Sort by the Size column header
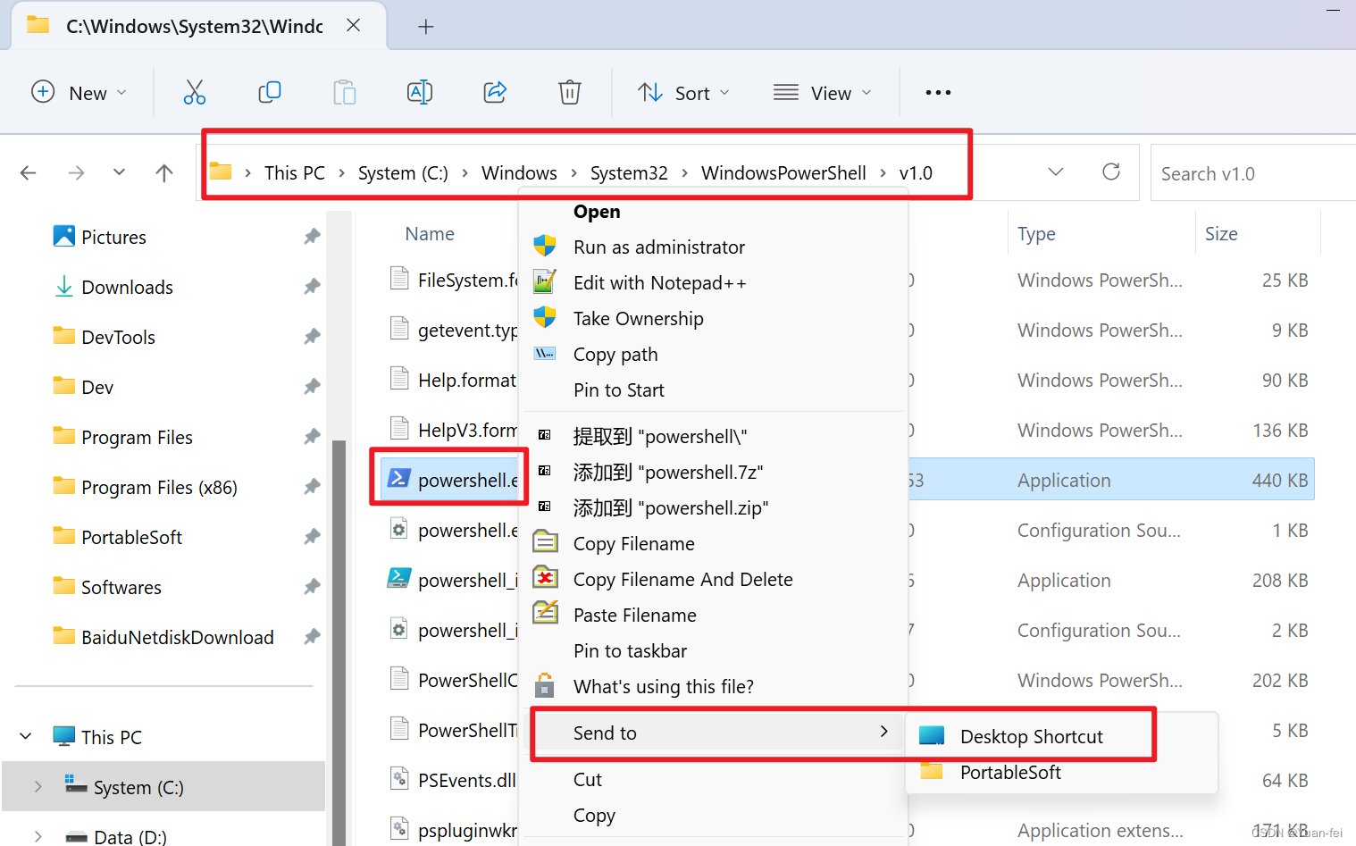This screenshot has height=846, width=1356. click(1221, 234)
